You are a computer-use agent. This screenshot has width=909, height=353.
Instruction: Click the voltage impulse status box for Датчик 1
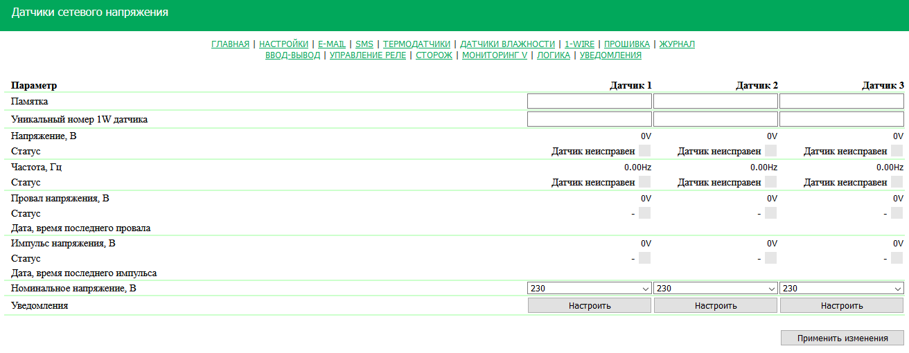[x=644, y=259]
